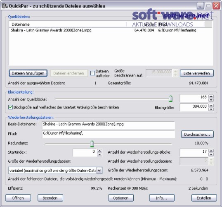Viewport: 222px width, 207px height.
Task: Open recovery file size dropdown 'variabel'
Action: tap(99, 170)
